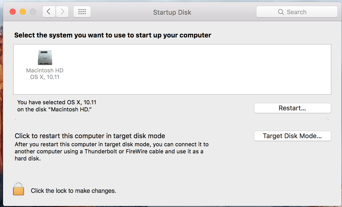Image resolution: width=342 pixels, height=207 pixels.
Task: Click the lock icon to unlock settings
Action: [18, 189]
